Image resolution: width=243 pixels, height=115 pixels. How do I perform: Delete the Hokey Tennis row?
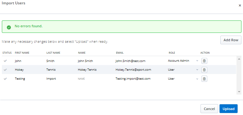204,70
